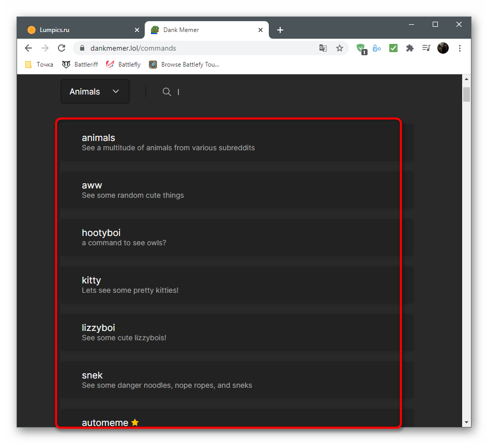Reload the page
This screenshot has width=488, height=444.
(x=62, y=48)
